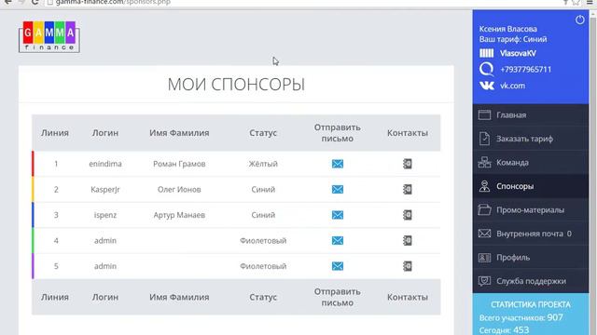Open the Профиль menu item

(531, 257)
